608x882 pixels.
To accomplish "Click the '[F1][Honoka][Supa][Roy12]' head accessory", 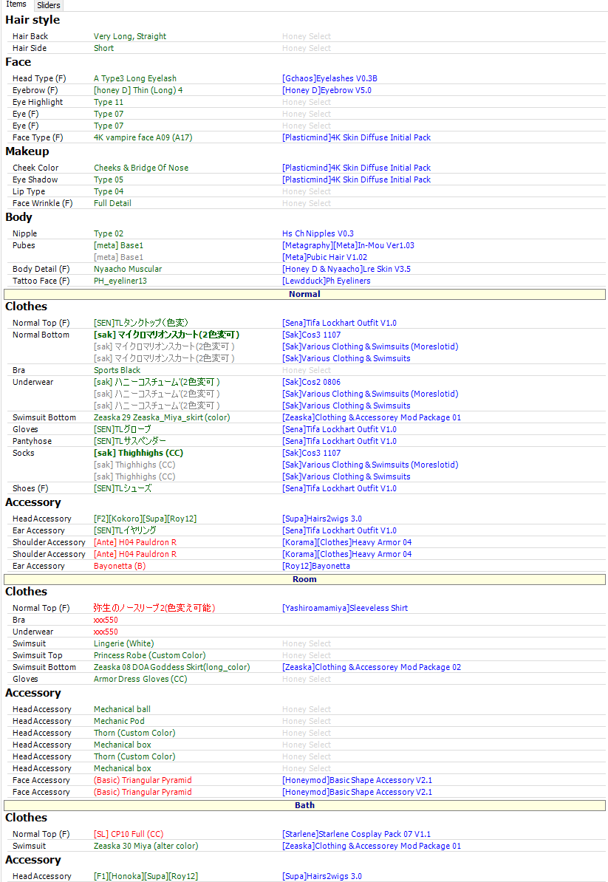I will pos(146,877).
